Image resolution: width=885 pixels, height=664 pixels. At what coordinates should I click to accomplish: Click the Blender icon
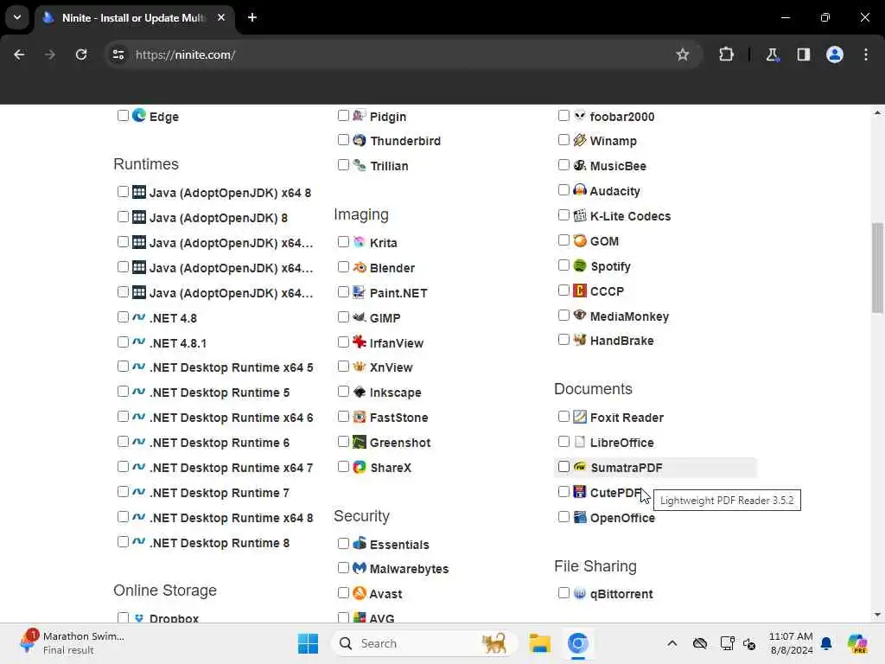pos(360,267)
